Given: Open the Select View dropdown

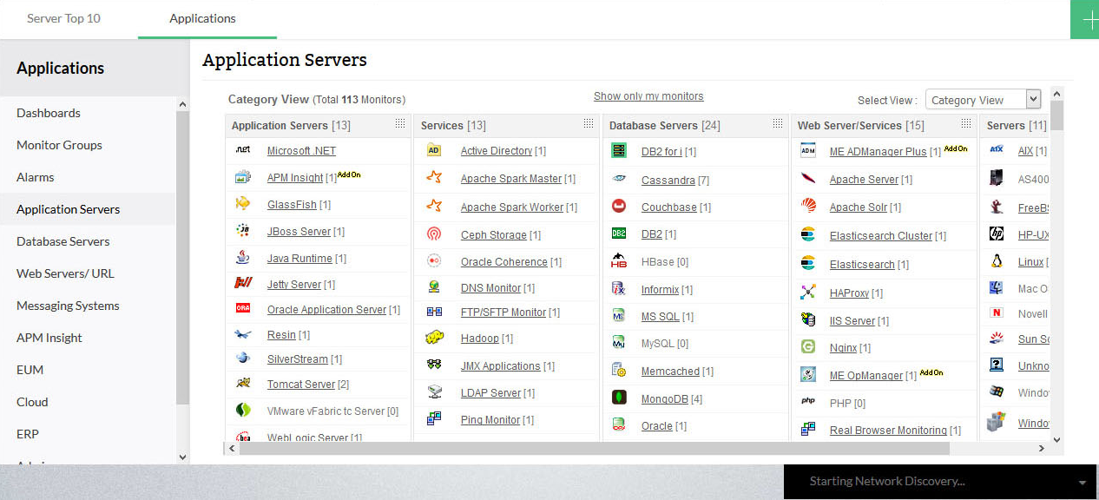Looking at the screenshot, I should coord(982,99).
